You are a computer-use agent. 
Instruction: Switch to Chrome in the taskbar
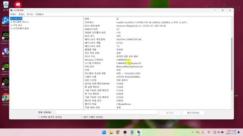tap(118, 132)
